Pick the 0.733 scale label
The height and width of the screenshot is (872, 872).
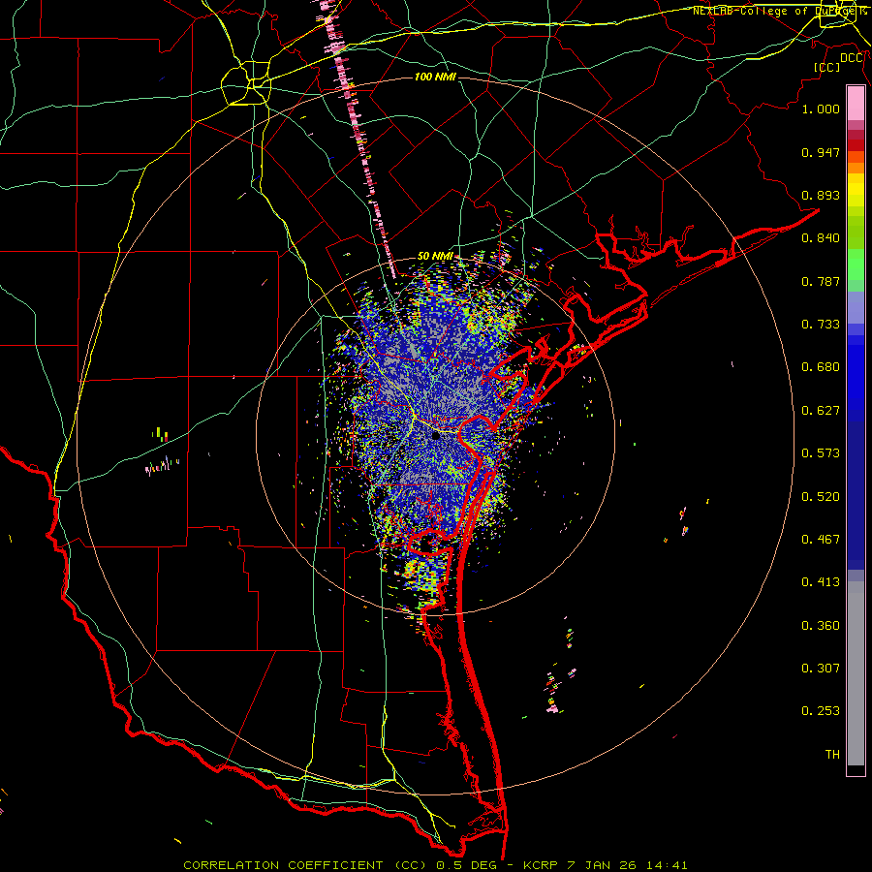pyautogui.click(x=821, y=325)
